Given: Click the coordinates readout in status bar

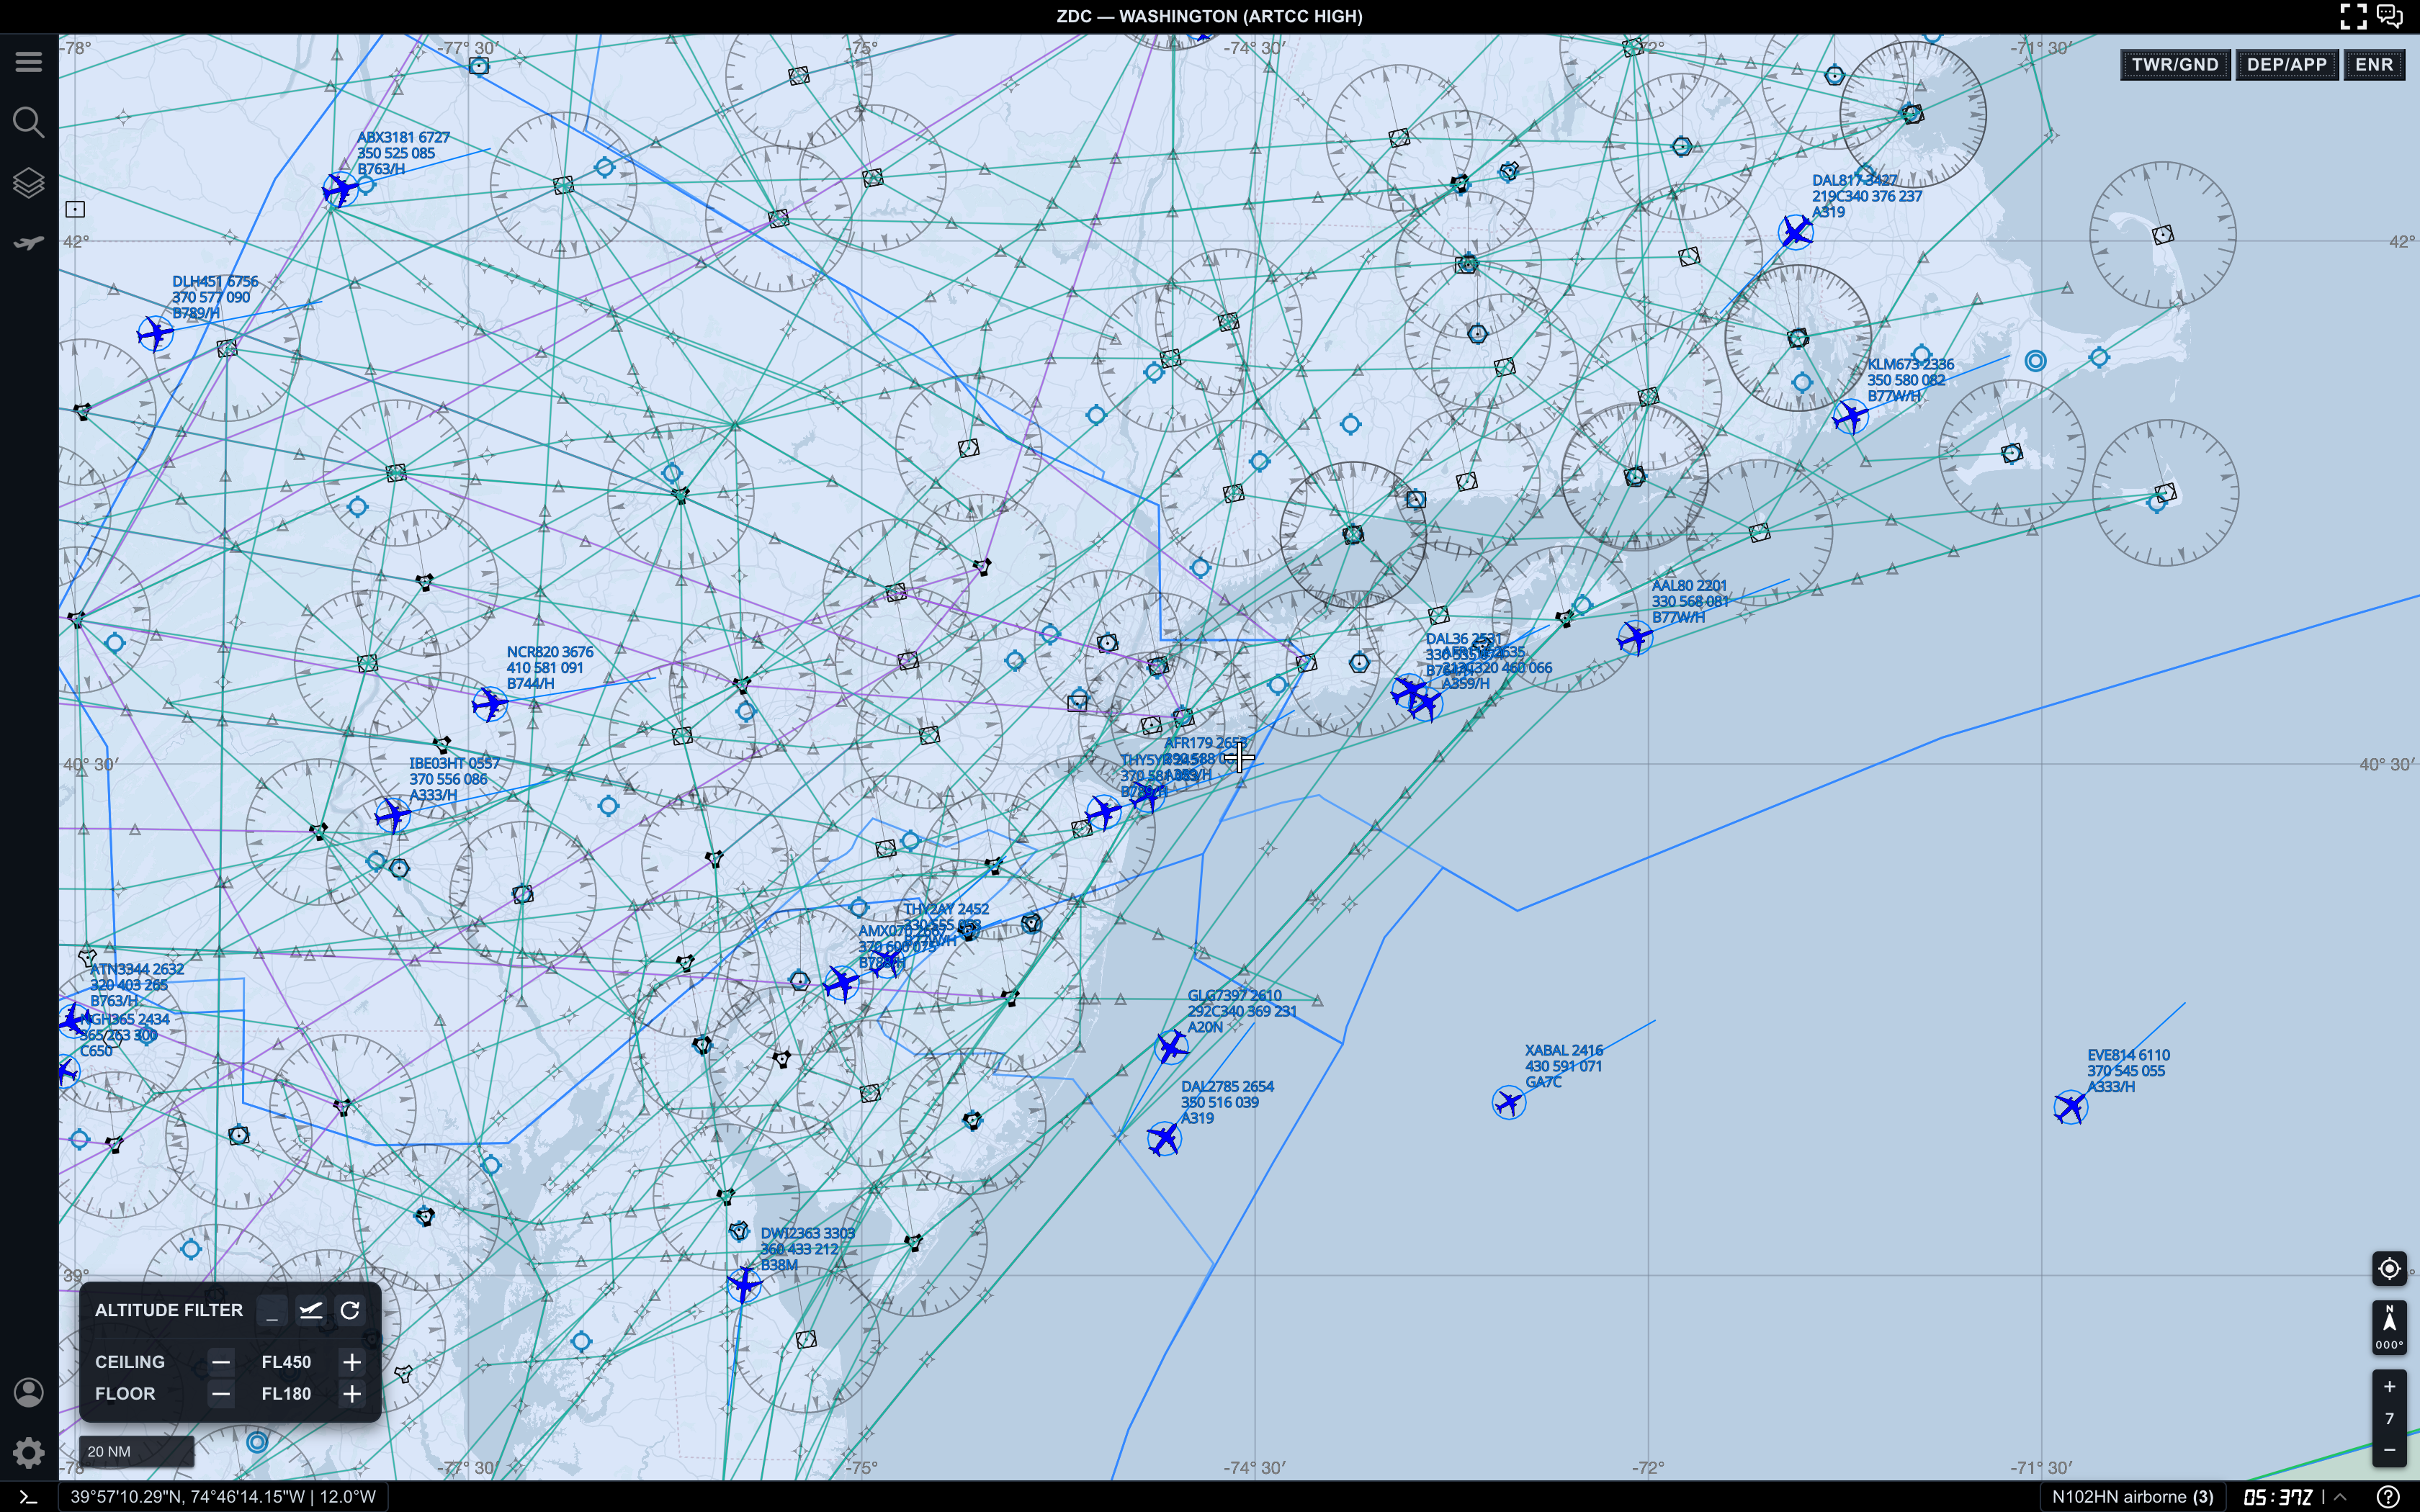Looking at the screenshot, I should pyautogui.click(x=223, y=1497).
